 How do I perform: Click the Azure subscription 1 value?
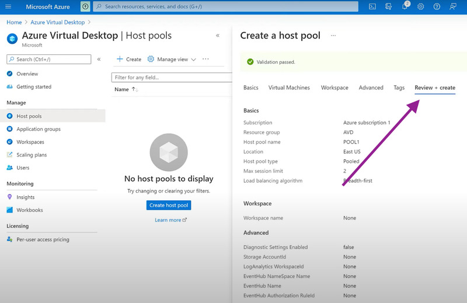(367, 123)
